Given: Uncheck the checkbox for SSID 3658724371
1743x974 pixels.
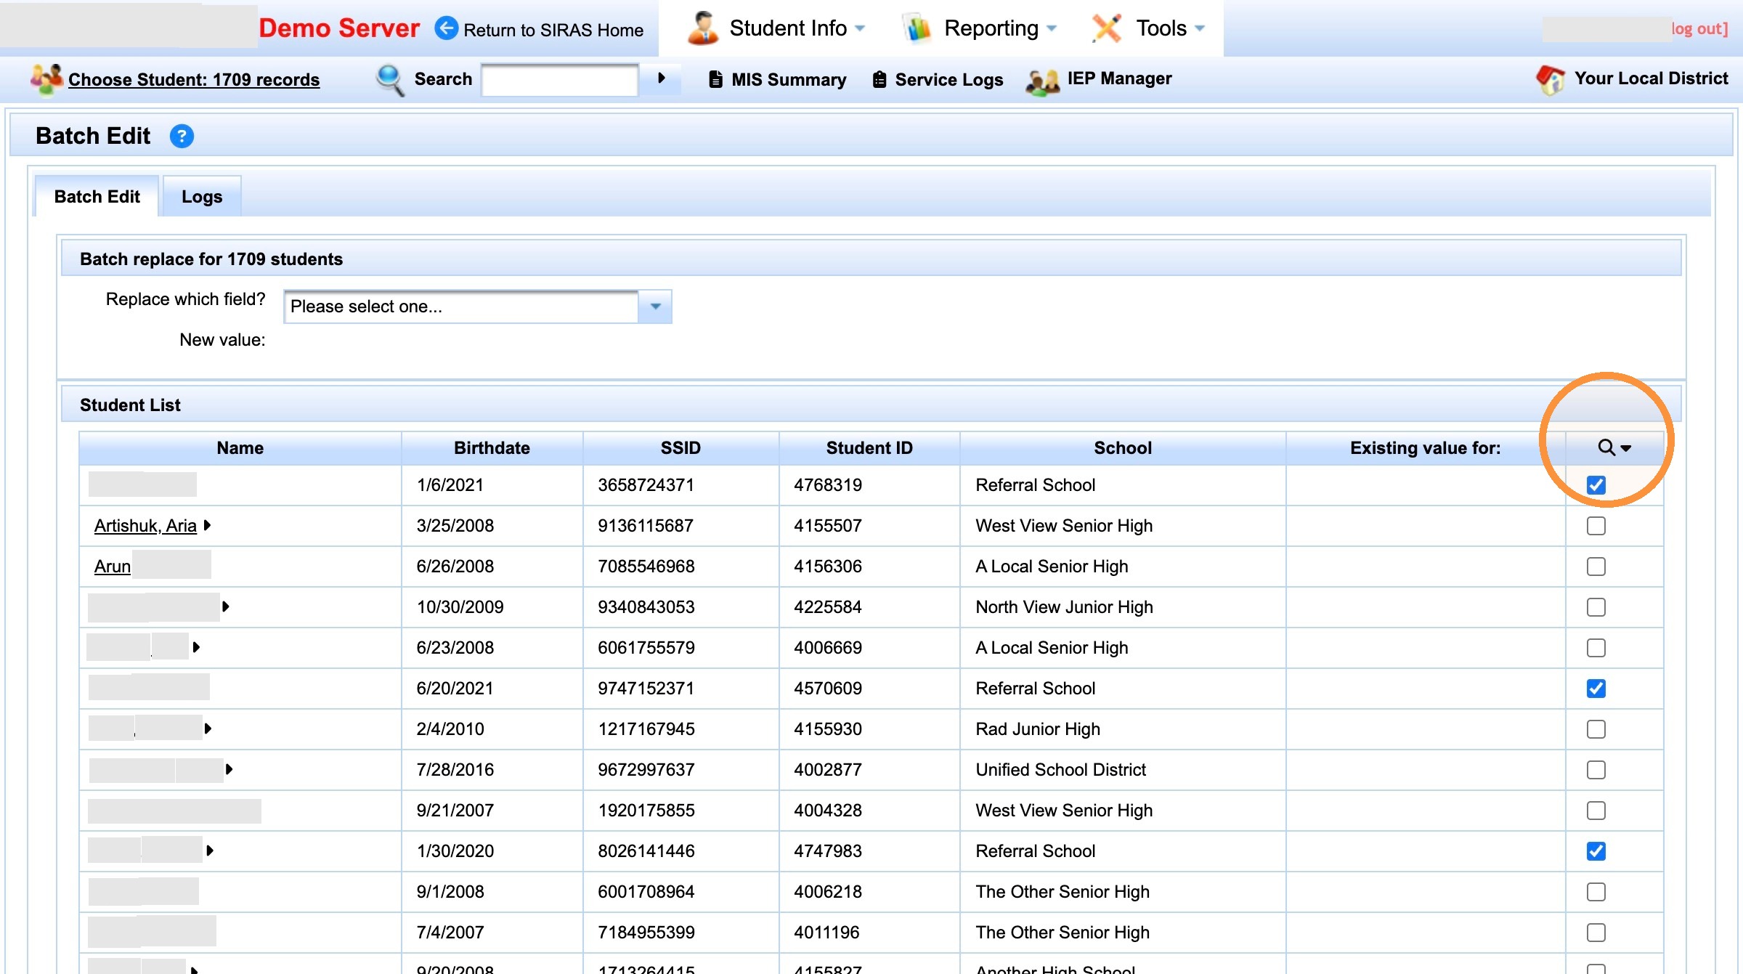Looking at the screenshot, I should pos(1596,484).
